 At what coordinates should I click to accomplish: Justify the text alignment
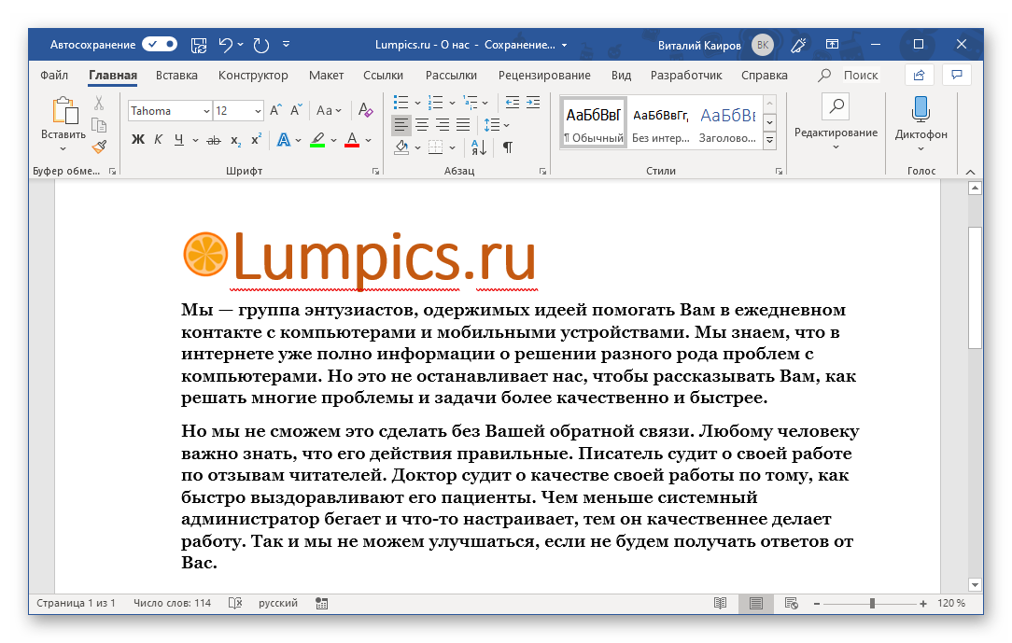point(463,124)
